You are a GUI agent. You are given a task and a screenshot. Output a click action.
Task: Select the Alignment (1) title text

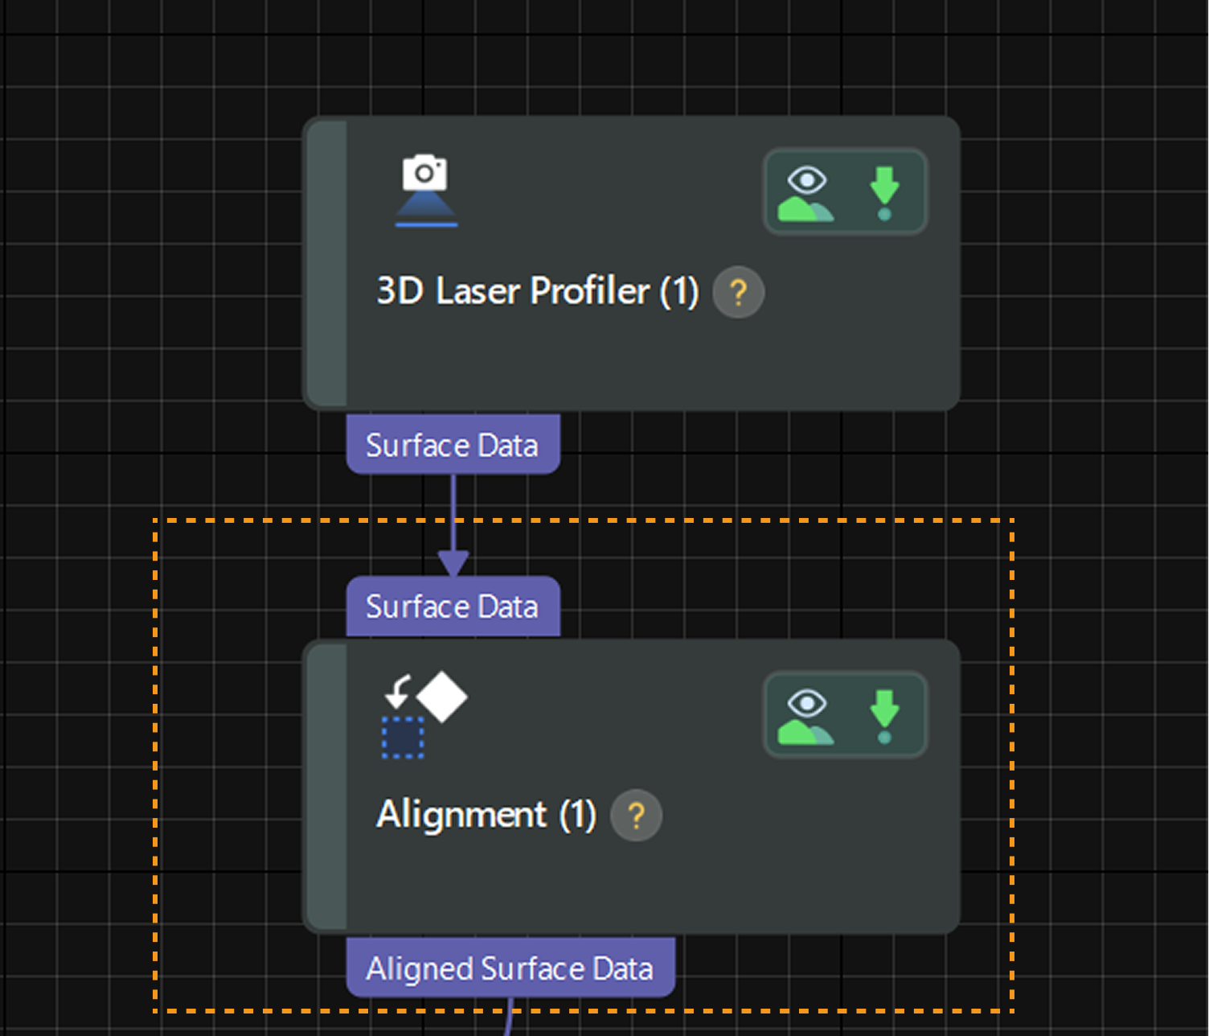(486, 815)
